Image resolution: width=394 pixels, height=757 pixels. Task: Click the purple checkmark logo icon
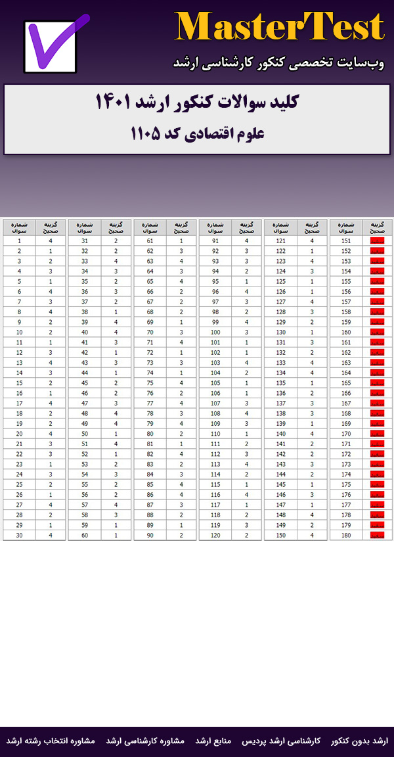(55, 45)
